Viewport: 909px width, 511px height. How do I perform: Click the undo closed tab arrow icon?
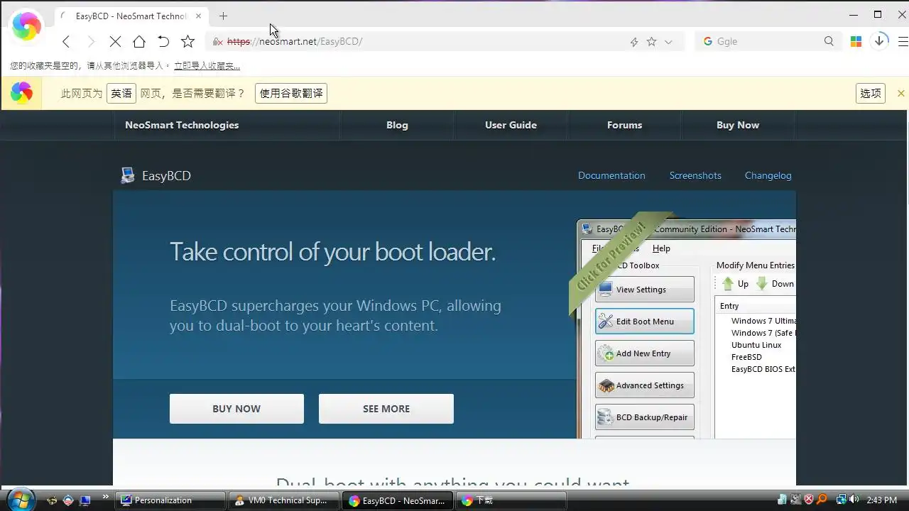coord(163,42)
